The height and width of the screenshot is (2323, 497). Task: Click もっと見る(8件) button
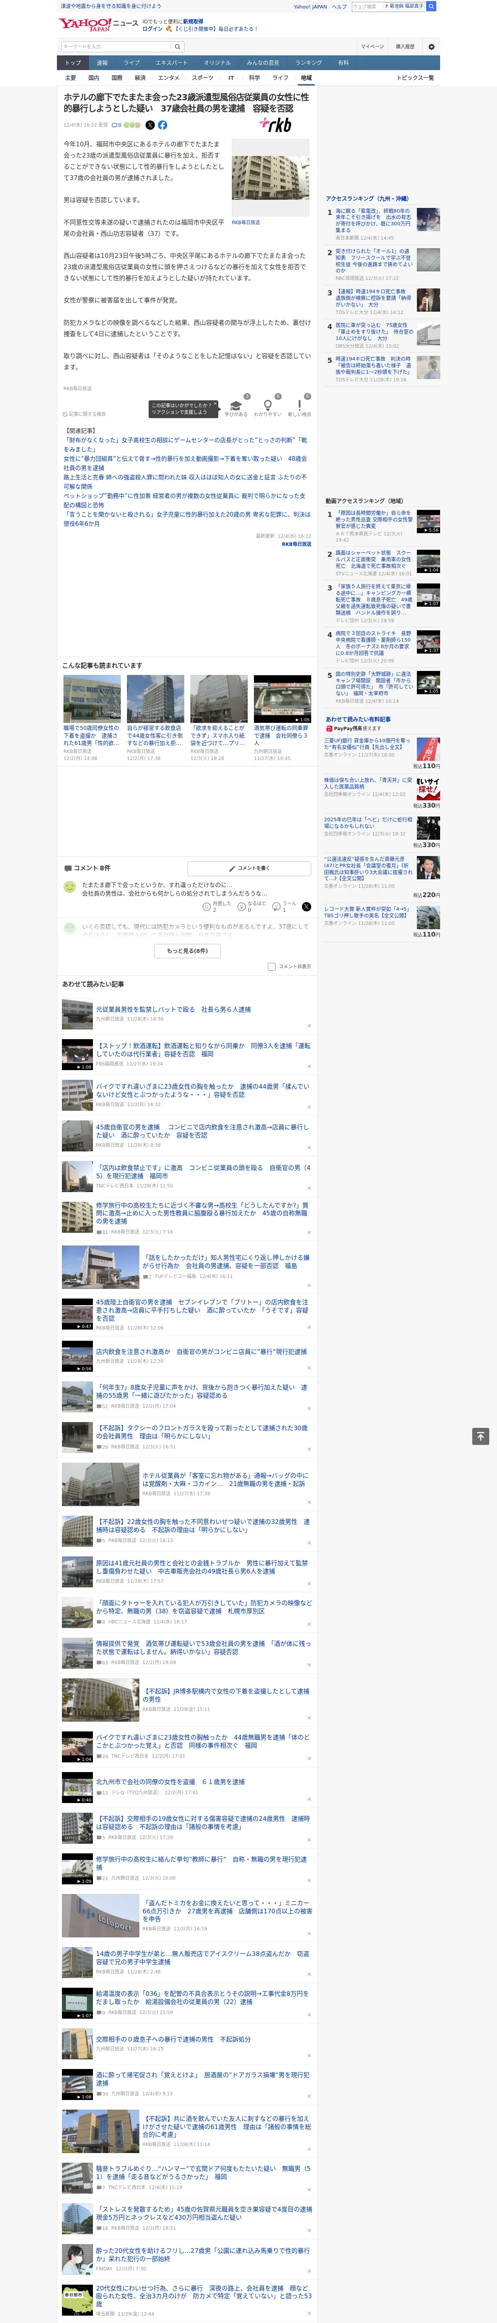tap(188, 950)
